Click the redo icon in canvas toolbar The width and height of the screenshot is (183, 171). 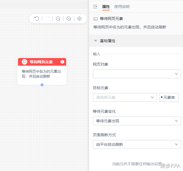47,19
